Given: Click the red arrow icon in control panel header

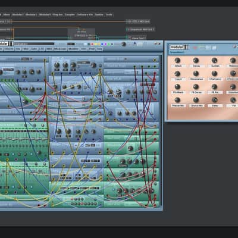Looking at the screenshot, I should pos(195,48).
